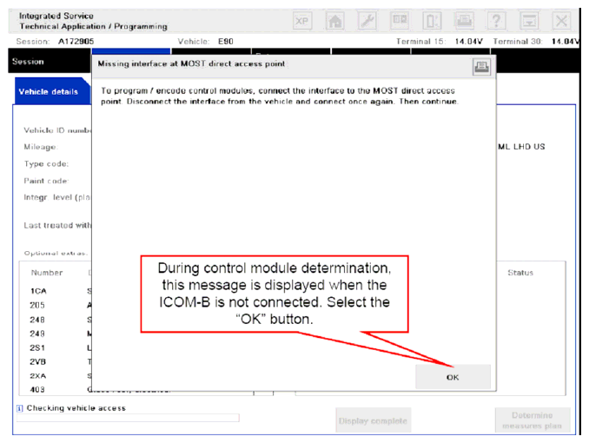Click the XP icon in top toolbar

pyautogui.click(x=302, y=21)
